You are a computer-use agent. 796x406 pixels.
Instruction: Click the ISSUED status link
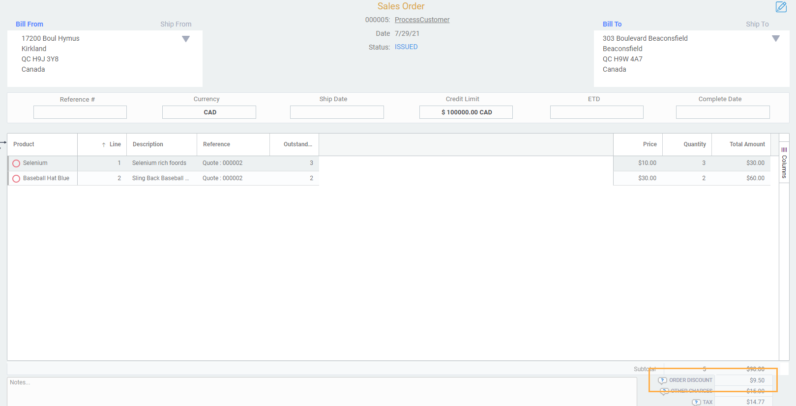tap(406, 47)
